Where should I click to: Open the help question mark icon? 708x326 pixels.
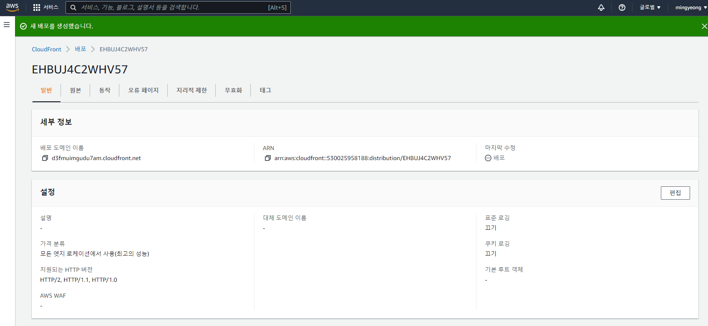click(622, 8)
